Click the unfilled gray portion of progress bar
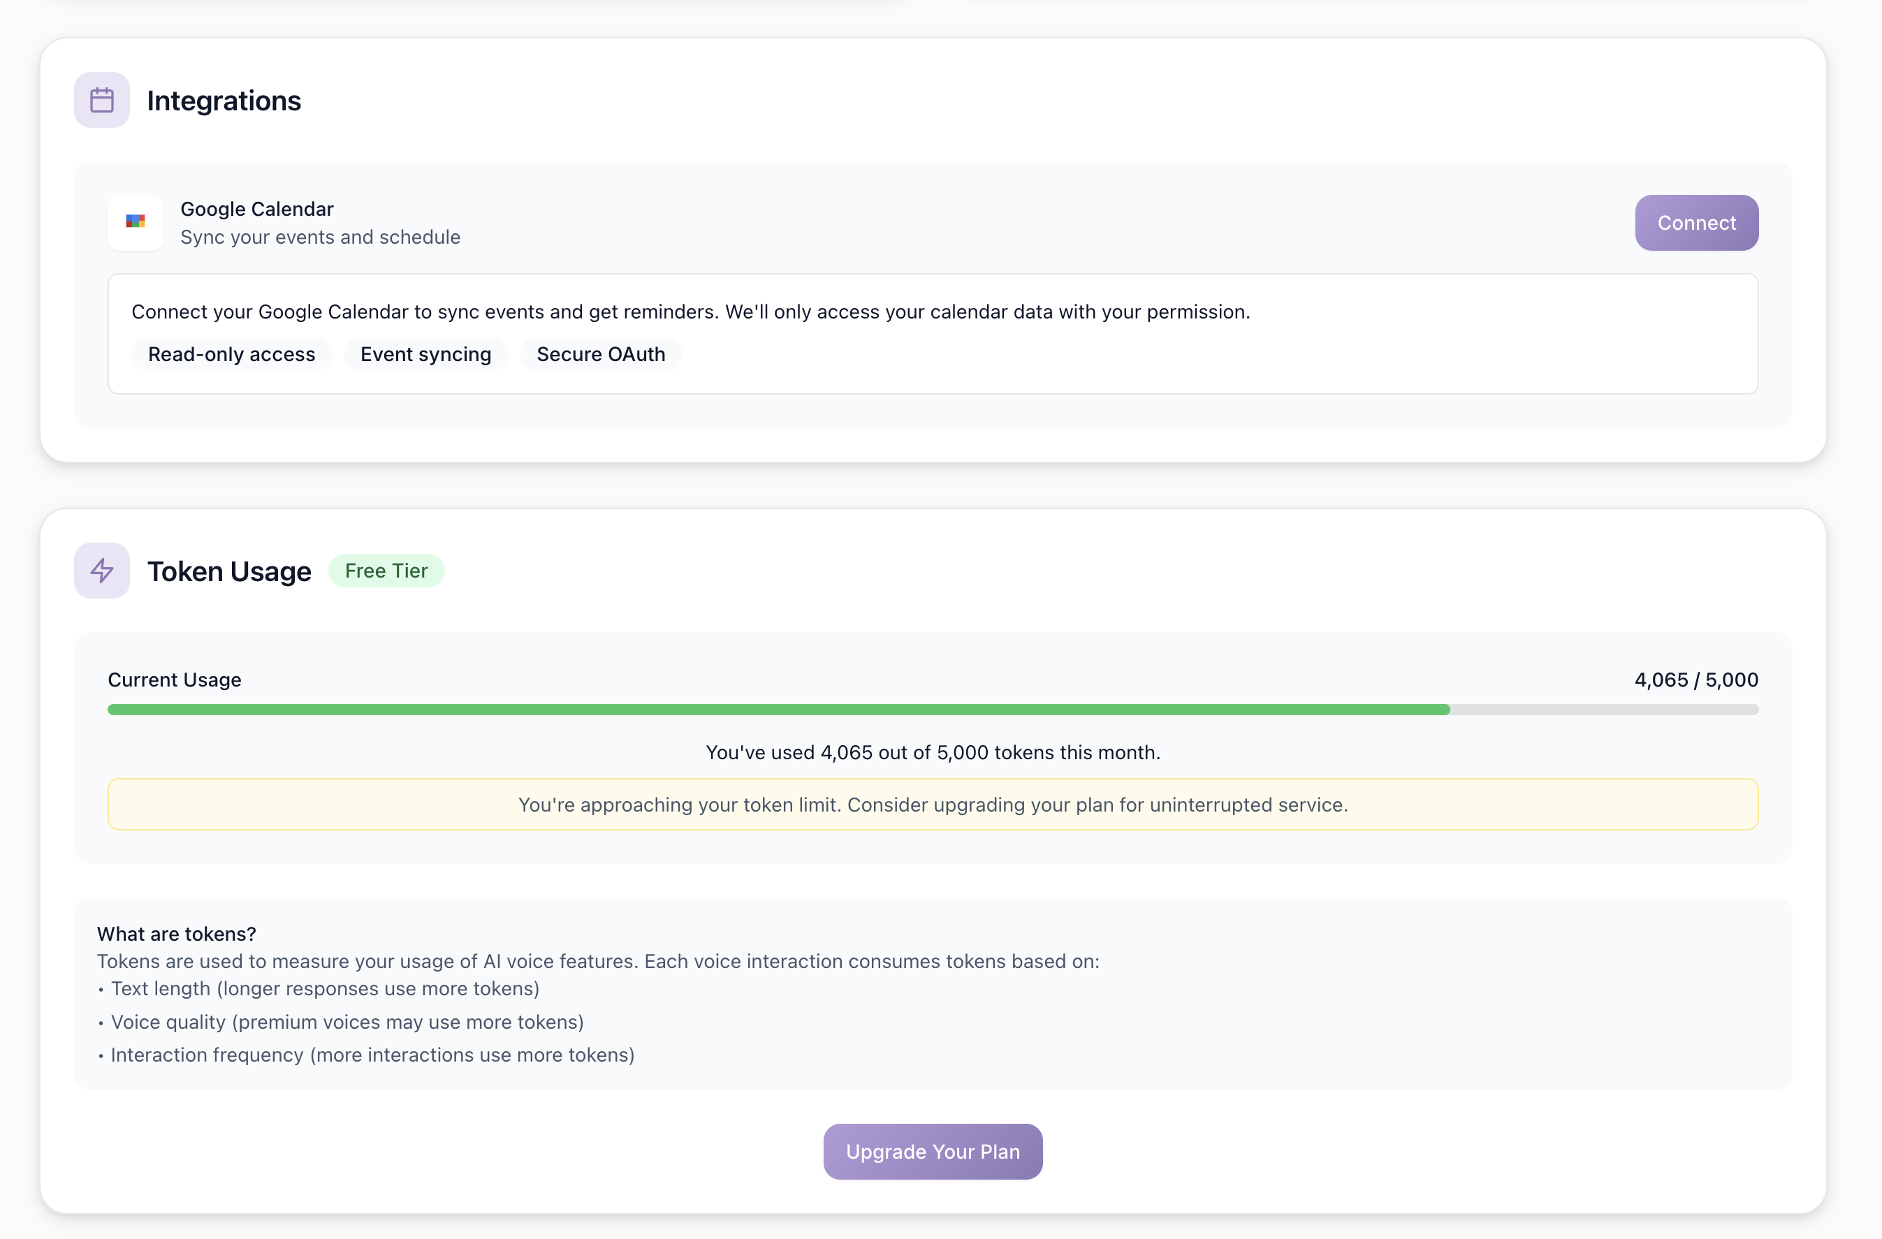This screenshot has height=1239, width=1882. pyautogui.click(x=1605, y=710)
